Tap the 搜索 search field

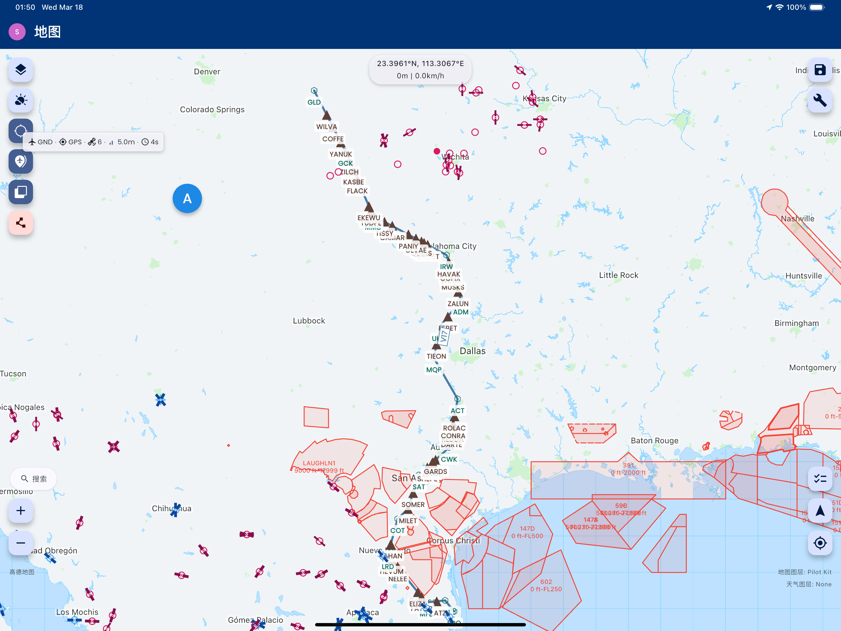click(x=33, y=478)
